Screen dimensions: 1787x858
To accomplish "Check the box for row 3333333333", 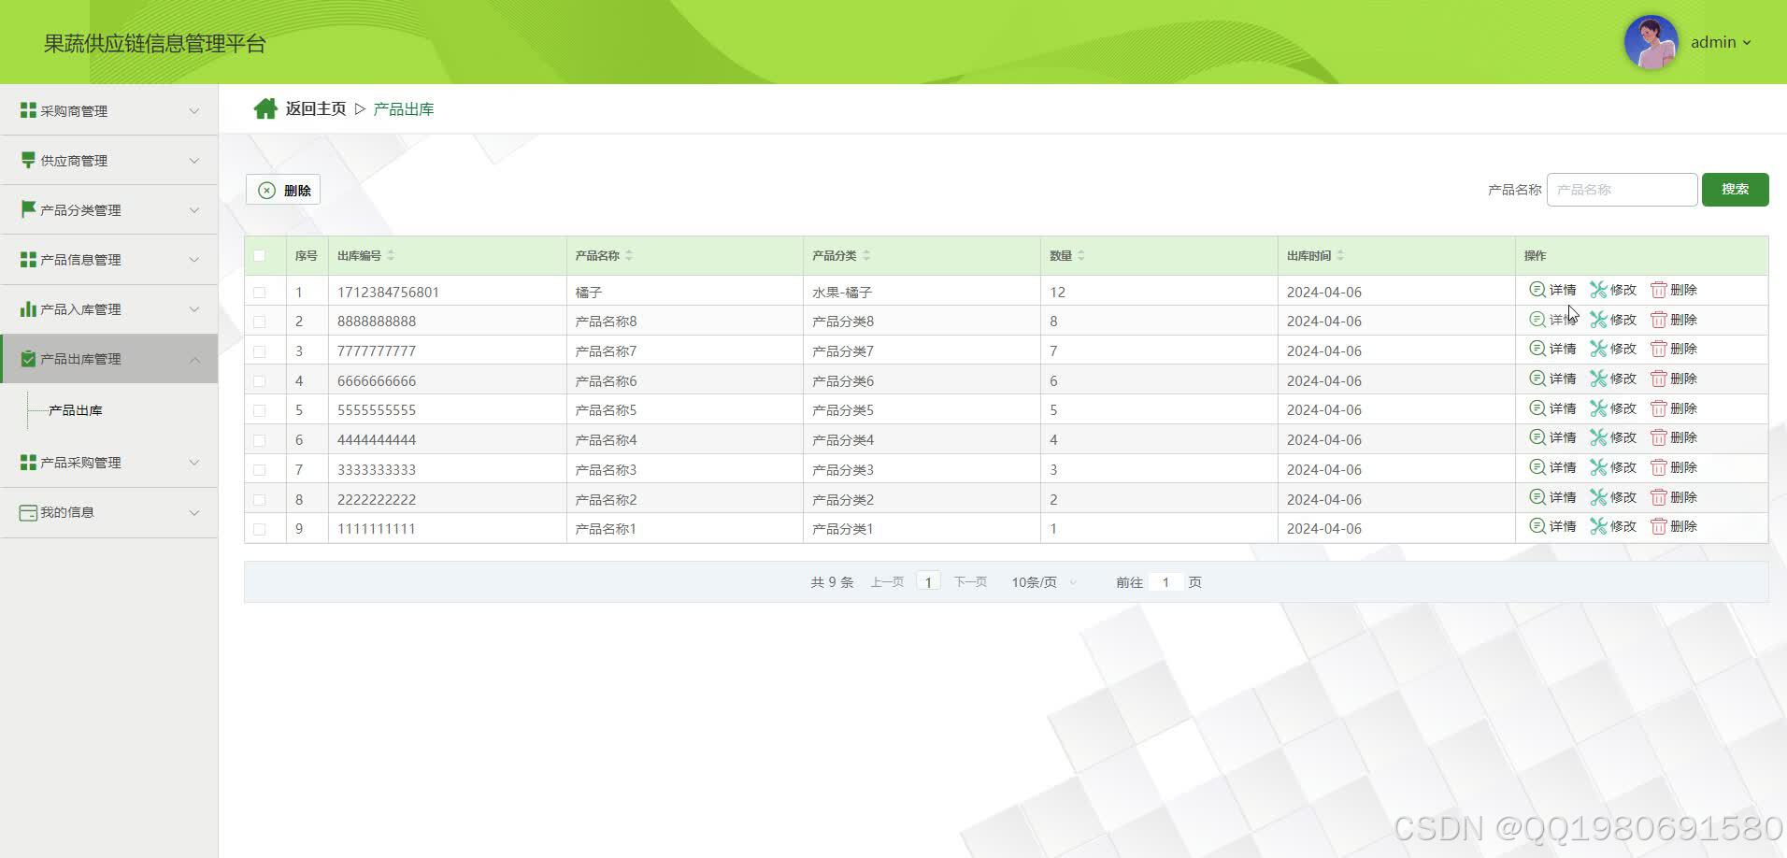I will 260,469.
